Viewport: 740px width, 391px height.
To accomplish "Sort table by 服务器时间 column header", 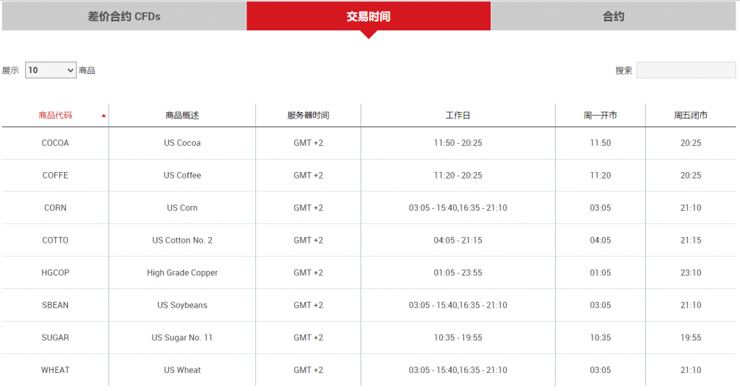I will (308, 116).
